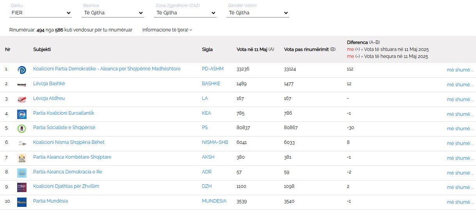Click the PD-ASHM sigla

tap(213, 69)
